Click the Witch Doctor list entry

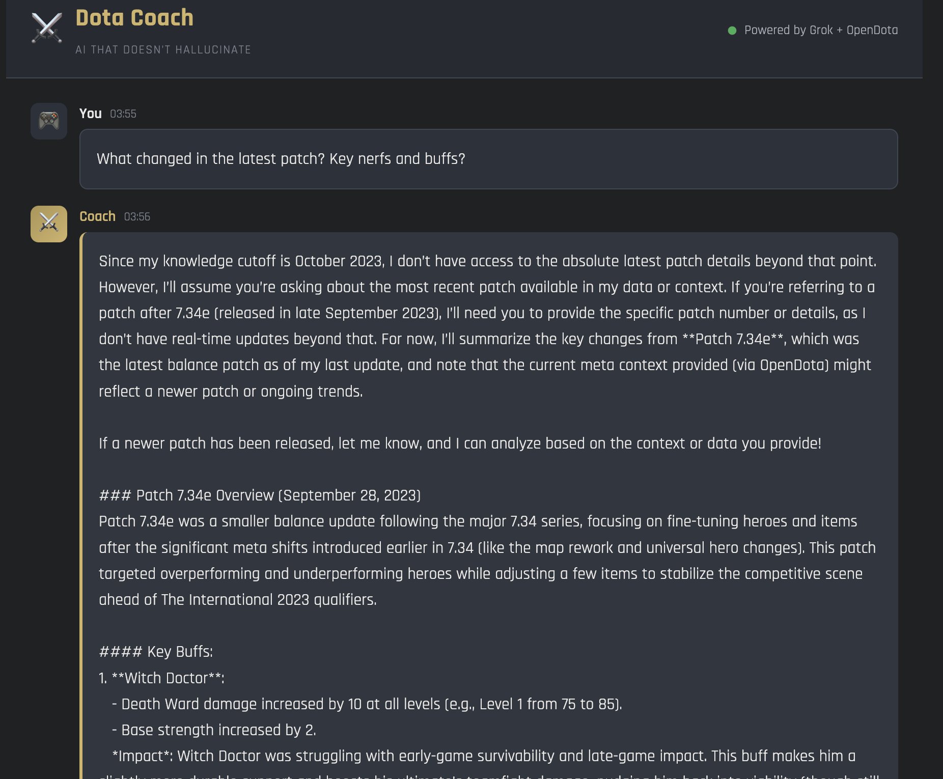click(162, 678)
